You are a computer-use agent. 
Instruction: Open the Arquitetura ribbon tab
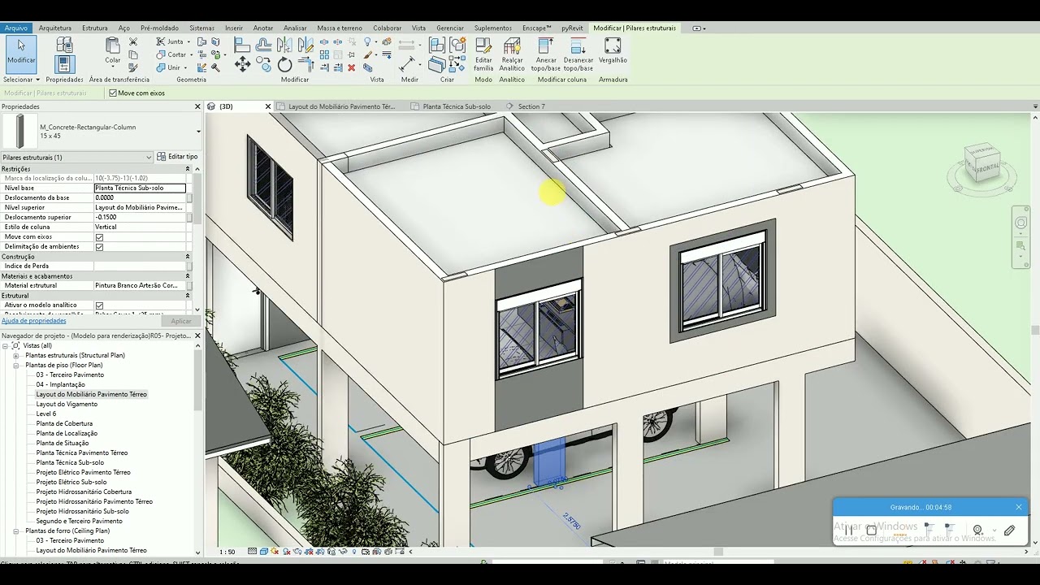[55, 28]
